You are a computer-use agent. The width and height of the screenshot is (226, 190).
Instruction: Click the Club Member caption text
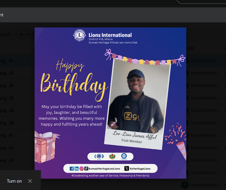tap(132, 141)
